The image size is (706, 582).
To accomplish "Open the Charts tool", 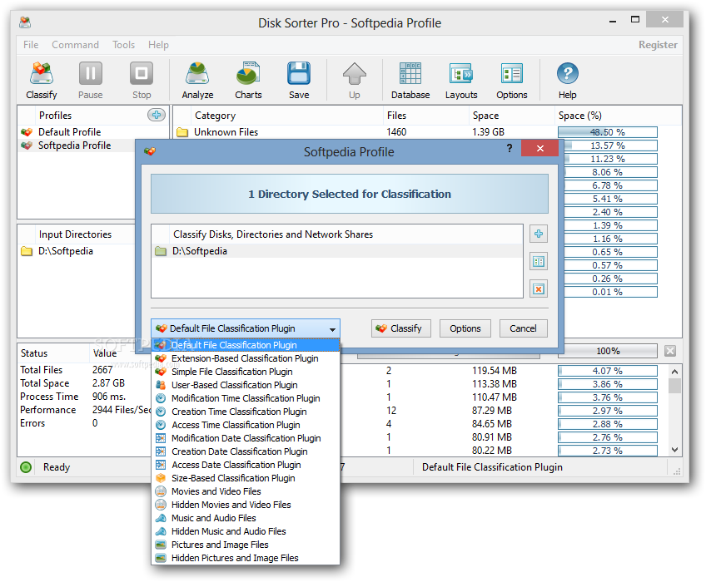I will pos(248,81).
